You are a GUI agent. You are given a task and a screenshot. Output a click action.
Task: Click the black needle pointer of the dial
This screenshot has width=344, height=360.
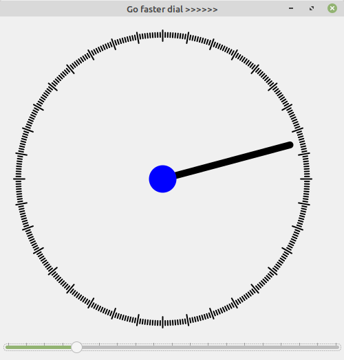tap(233, 160)
